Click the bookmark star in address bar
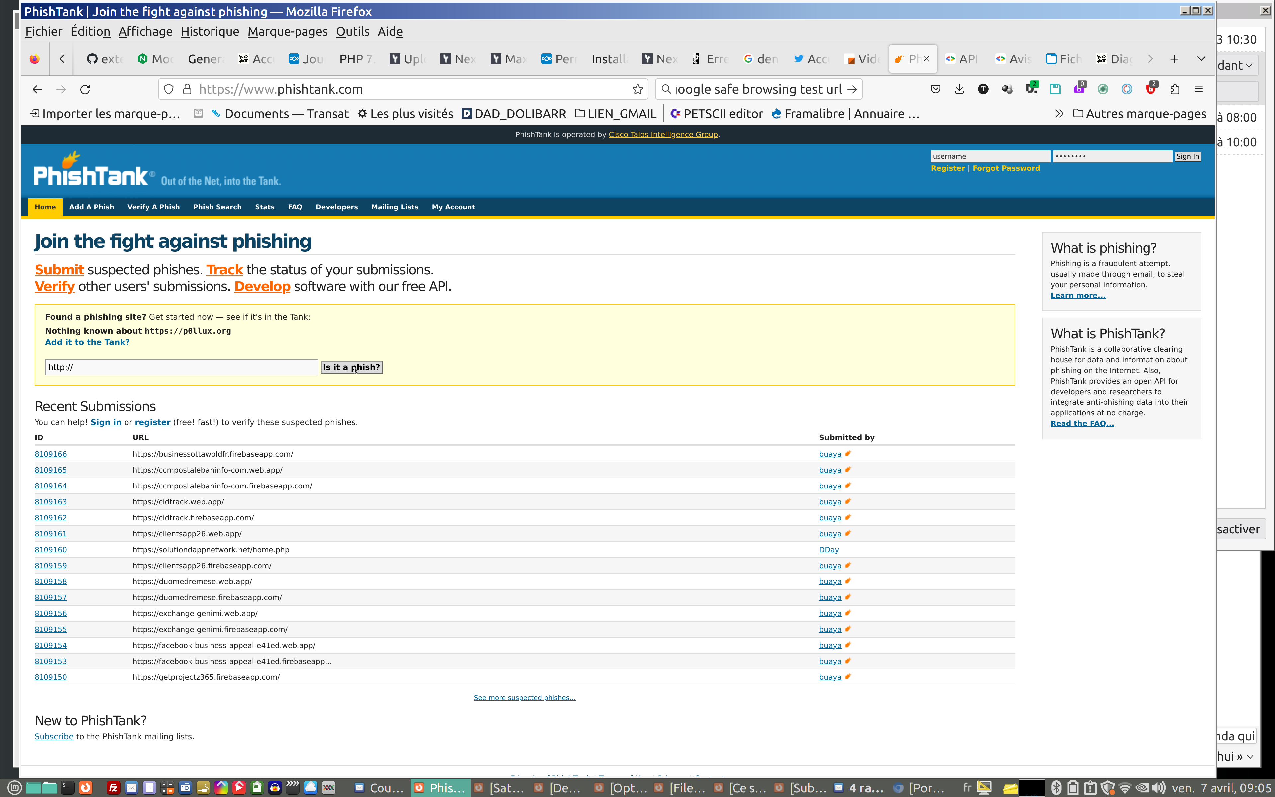The image size is (1275, 797). (637, 89)
